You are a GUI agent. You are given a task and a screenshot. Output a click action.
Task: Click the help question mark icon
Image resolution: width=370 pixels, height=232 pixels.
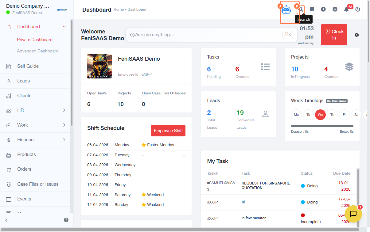click(66, 220)
